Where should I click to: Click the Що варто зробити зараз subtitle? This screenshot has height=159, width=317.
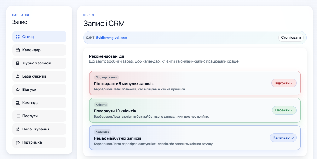(164, 61)
